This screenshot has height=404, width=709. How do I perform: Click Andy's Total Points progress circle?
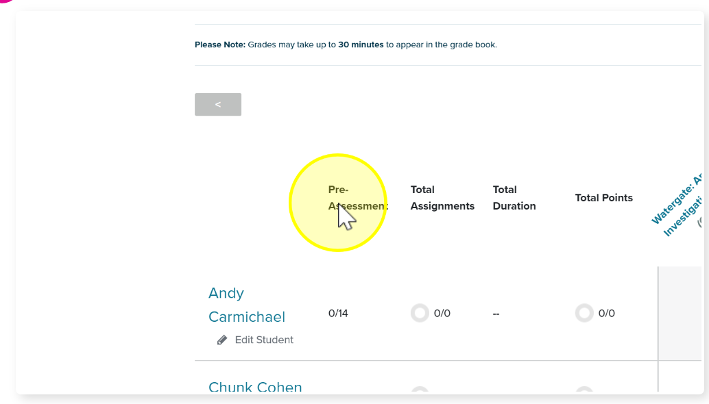tap(584, 313)
